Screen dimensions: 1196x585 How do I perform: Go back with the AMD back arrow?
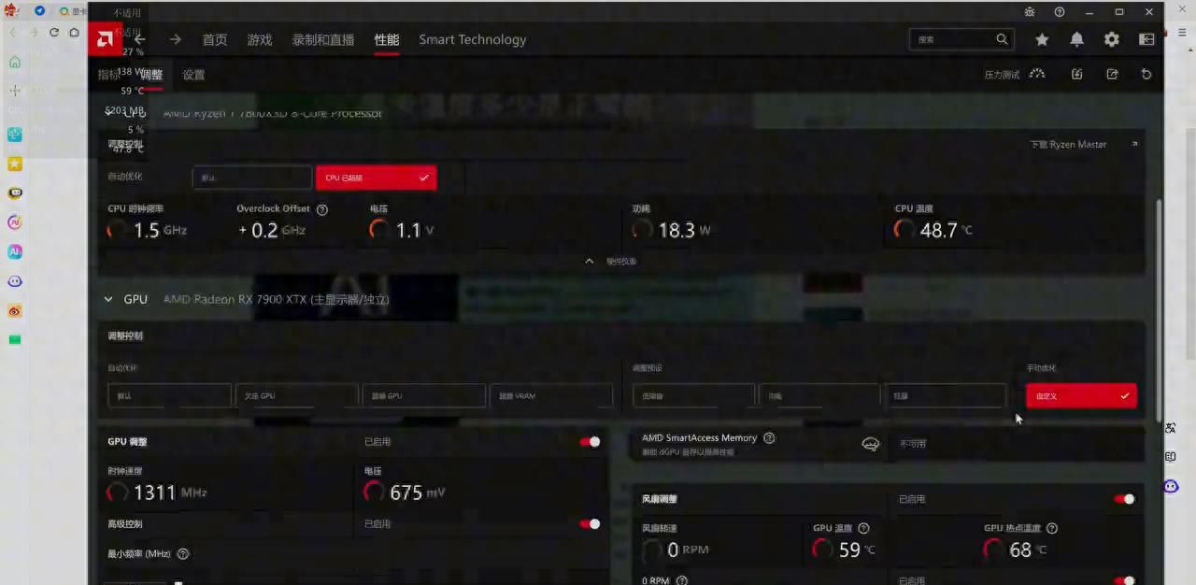tap(140, 39)
